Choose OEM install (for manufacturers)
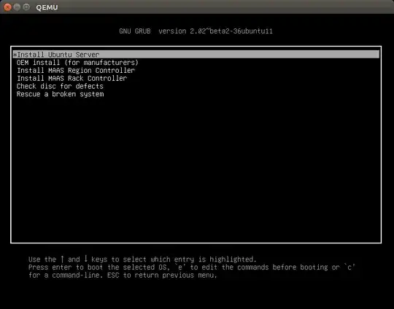The height and width of the screenshot is (309, 394). 77,63
